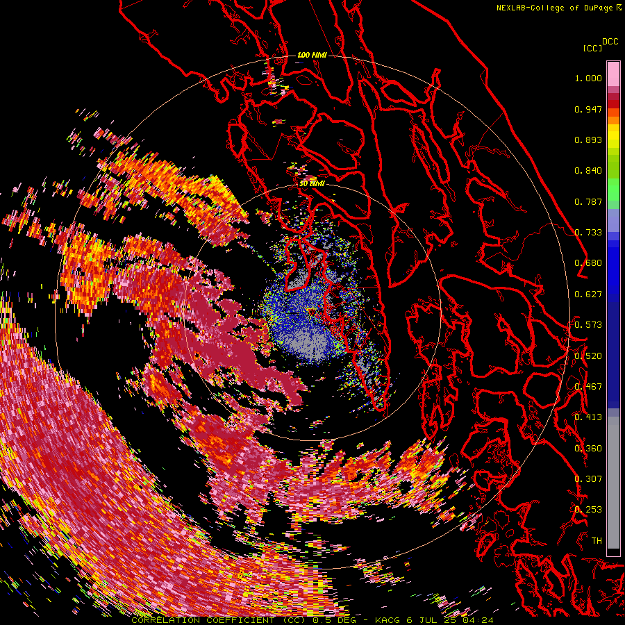625x625 pixels.
Task: Select the 0.467 scale value
Action: 588,387
